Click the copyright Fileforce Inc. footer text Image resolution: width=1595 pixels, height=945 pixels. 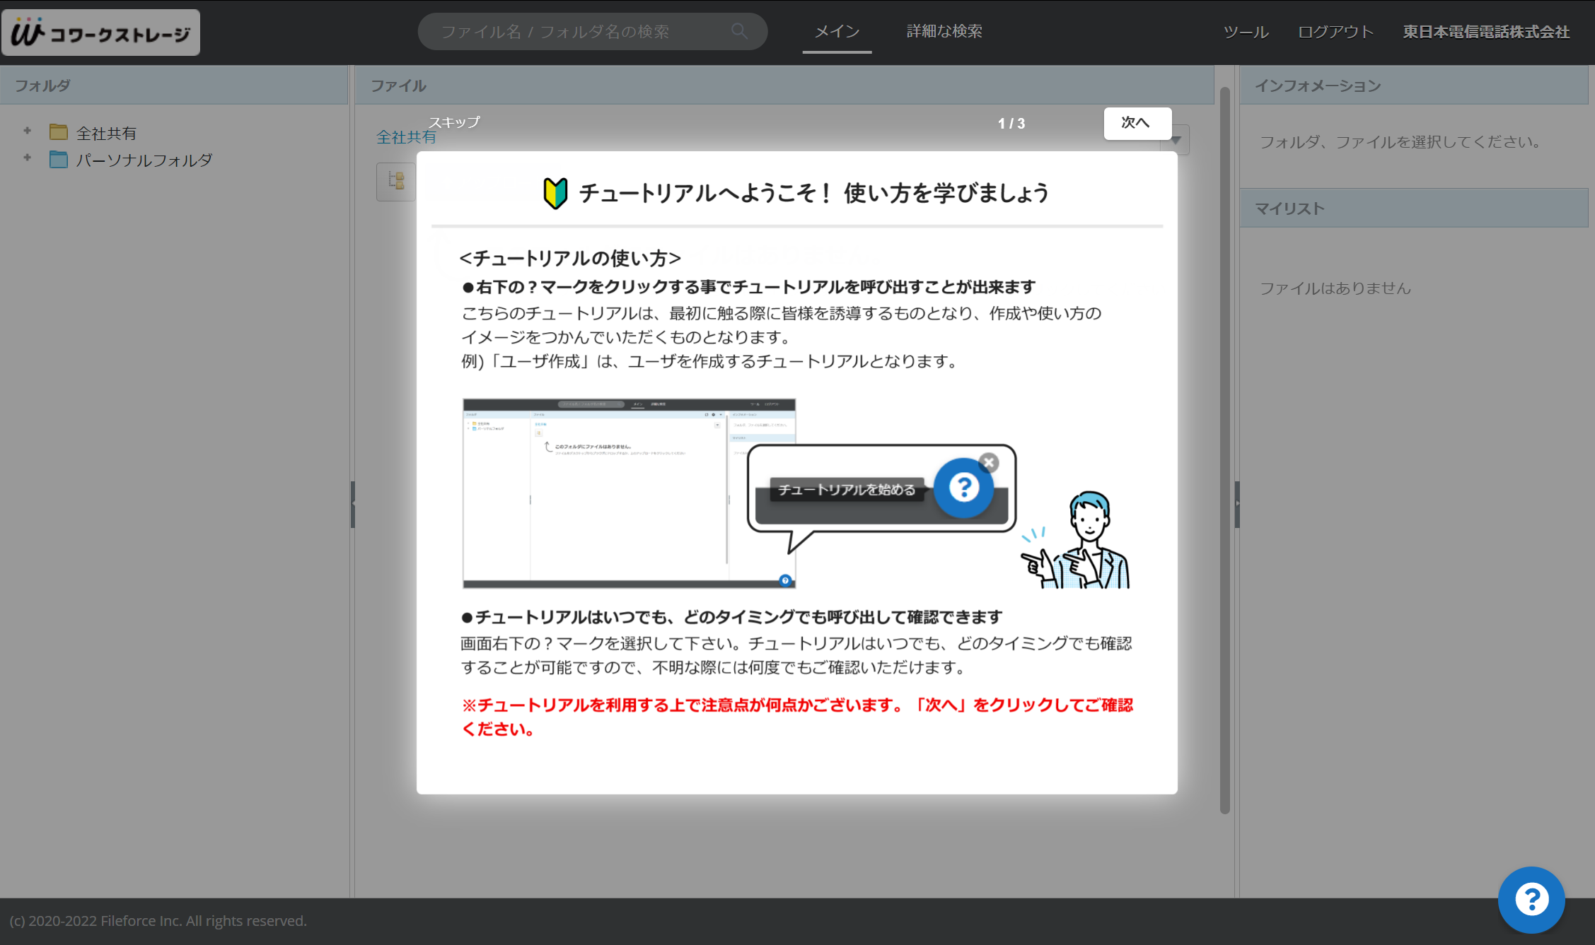158,921
